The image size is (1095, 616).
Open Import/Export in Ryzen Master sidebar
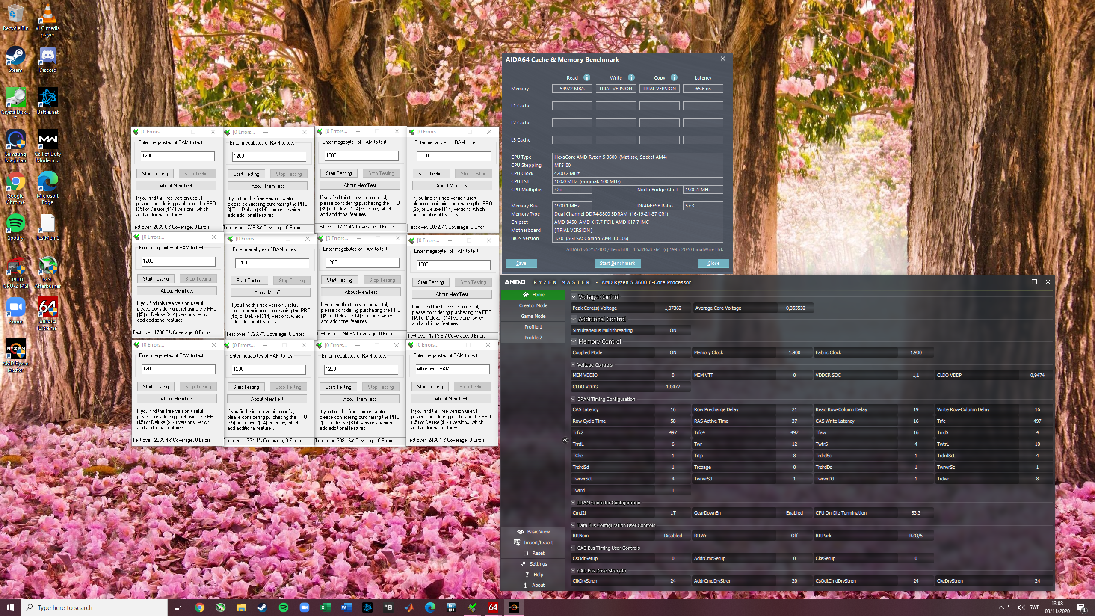point(533,542)
